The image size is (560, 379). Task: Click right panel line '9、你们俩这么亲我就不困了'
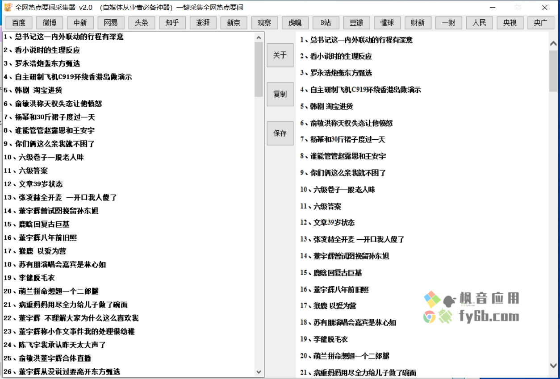[343, 173]
